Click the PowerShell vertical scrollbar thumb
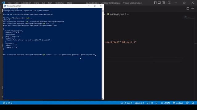The image size is (197, 110). tap(103, 11)
